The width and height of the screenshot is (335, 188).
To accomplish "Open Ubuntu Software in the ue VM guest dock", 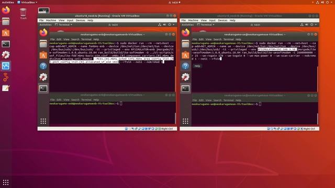I will (185, 55).
